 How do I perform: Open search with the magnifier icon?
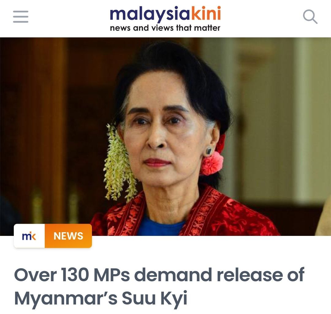(x=310, y=17)
